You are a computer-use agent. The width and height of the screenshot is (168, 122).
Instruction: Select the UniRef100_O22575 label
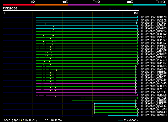pyautogui.click(x=154, y=69)
